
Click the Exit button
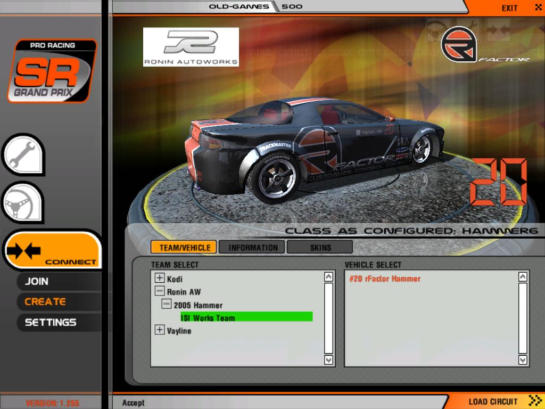pyautogui.click(x=509, y=7)
